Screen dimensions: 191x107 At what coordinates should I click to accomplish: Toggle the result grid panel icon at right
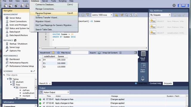(x=135, y=53)
